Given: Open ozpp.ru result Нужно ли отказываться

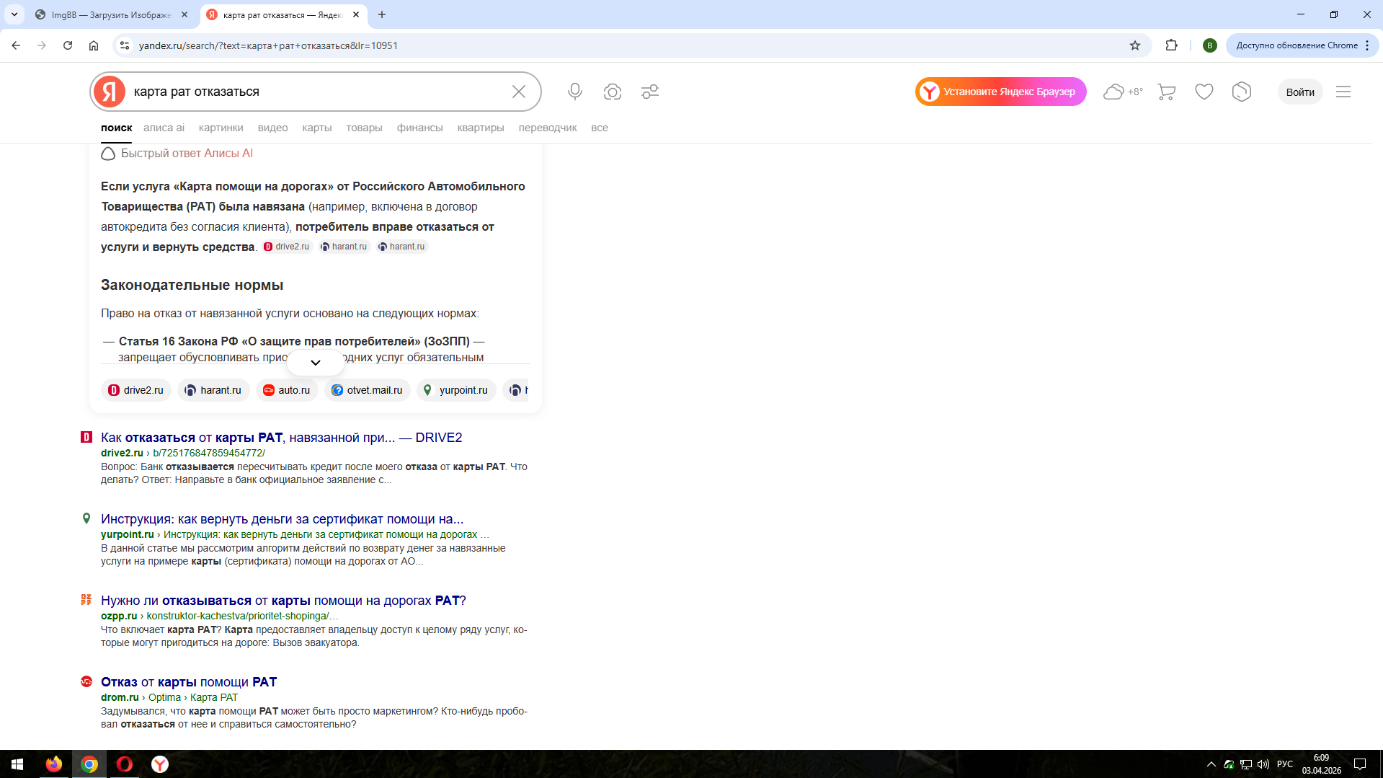Looking at the screenshot, I should coord(283,601).
